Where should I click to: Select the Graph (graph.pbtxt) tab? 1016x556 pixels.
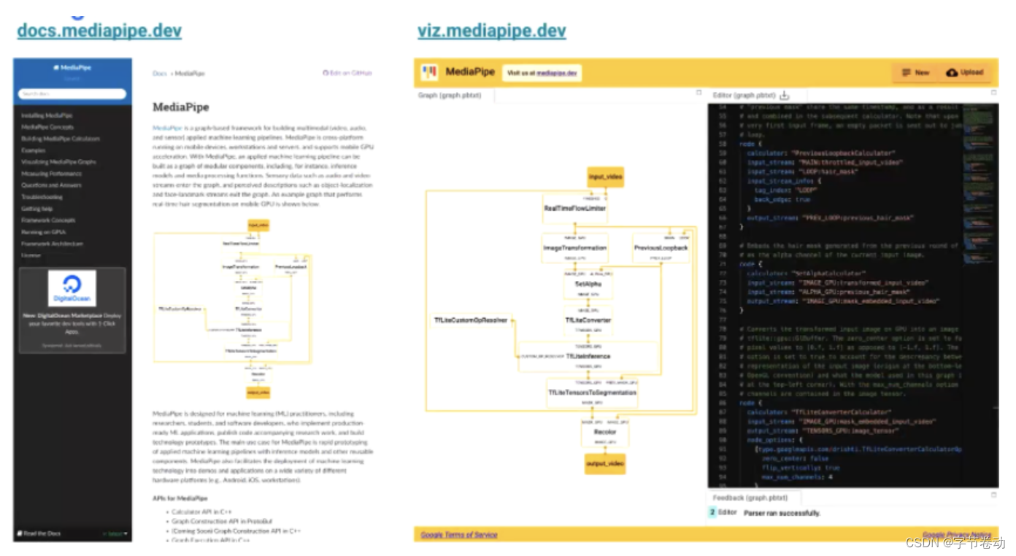point(450,96)
